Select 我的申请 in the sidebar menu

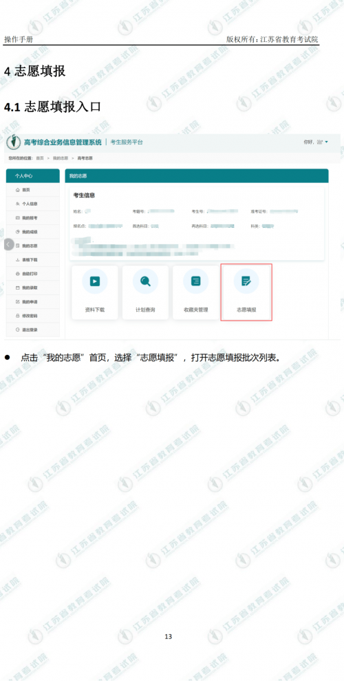(x=32, y=301)
